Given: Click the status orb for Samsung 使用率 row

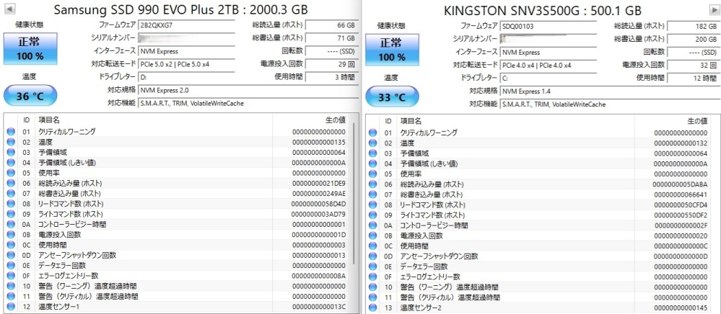Looking at the screenshot, I should pyautogui.click(x=11, y=173).
